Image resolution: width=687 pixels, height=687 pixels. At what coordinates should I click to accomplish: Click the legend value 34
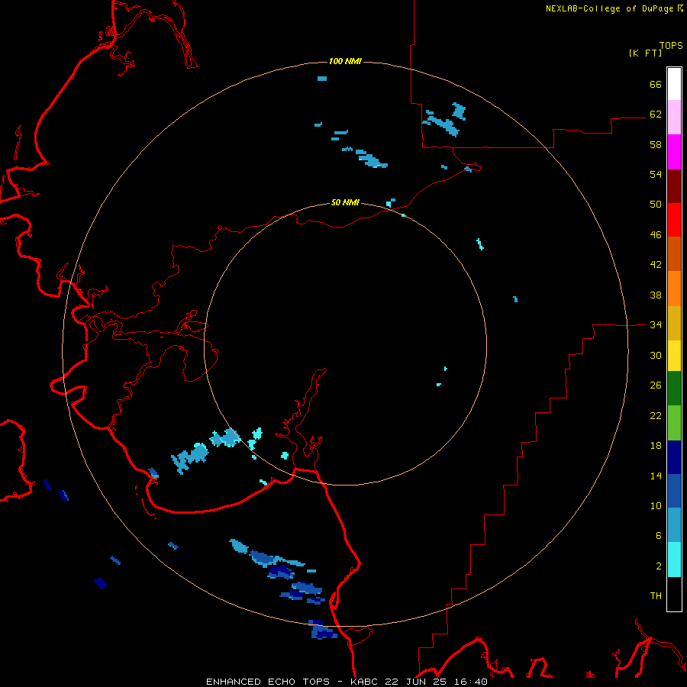(656, 324)
